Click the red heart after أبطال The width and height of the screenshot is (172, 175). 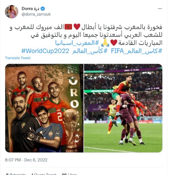coord(77,27)
